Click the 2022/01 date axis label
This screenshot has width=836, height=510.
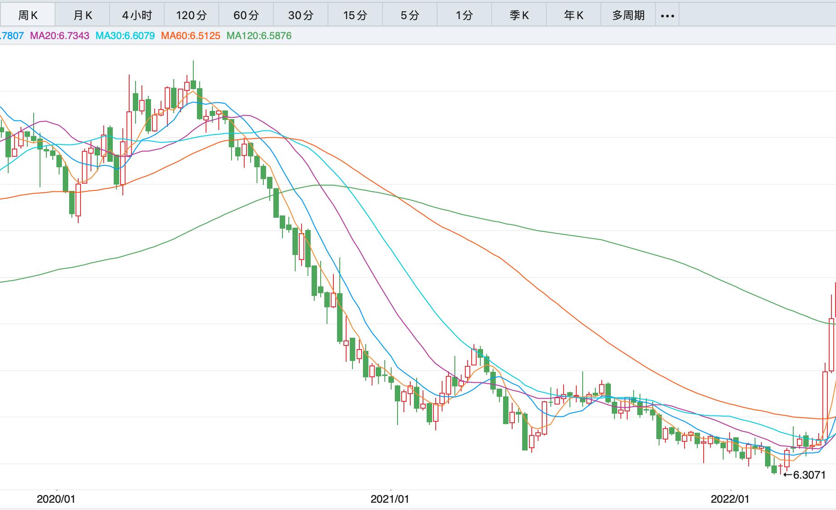pos(730,499)
